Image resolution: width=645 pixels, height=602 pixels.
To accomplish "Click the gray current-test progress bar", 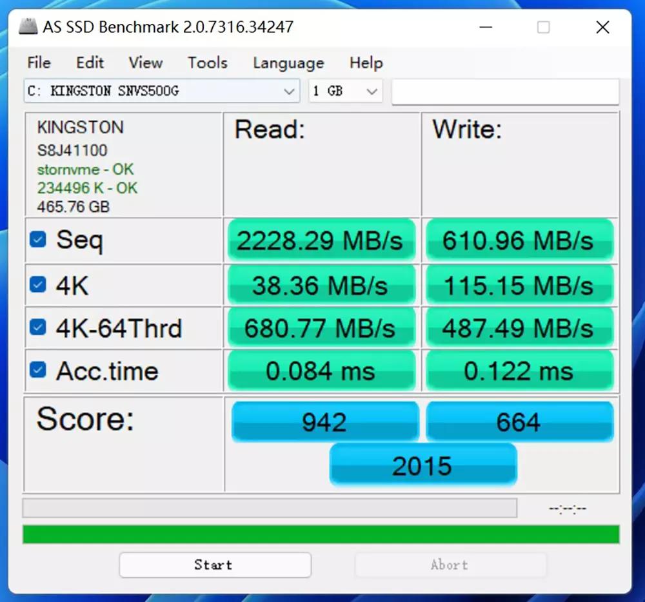I will pos(270,508).
